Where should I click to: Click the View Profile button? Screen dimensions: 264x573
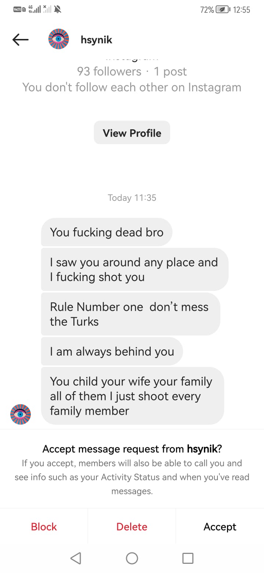coord(132,133)
